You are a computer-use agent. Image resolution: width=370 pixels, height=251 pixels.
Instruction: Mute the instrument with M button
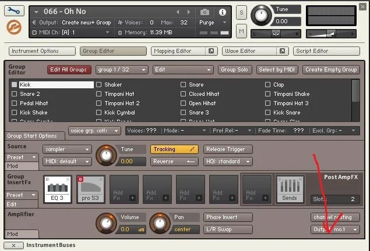pyautogui.click(x=241, y=31)
